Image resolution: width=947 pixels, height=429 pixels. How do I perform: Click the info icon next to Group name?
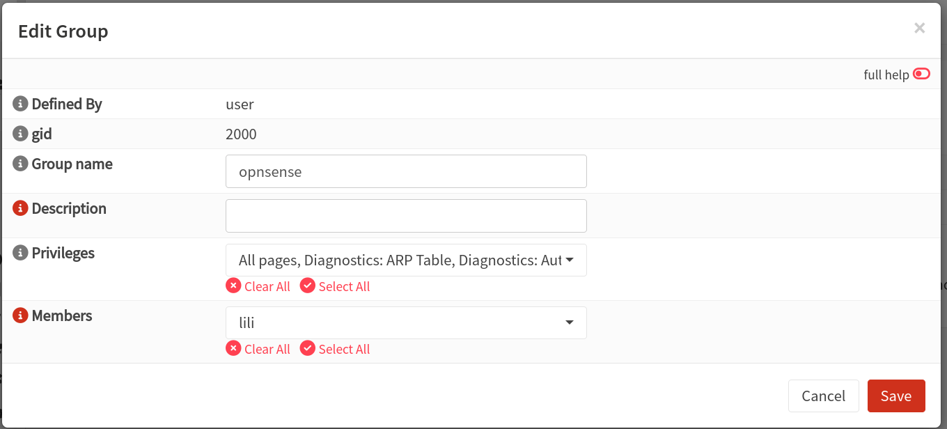point(19,163)
